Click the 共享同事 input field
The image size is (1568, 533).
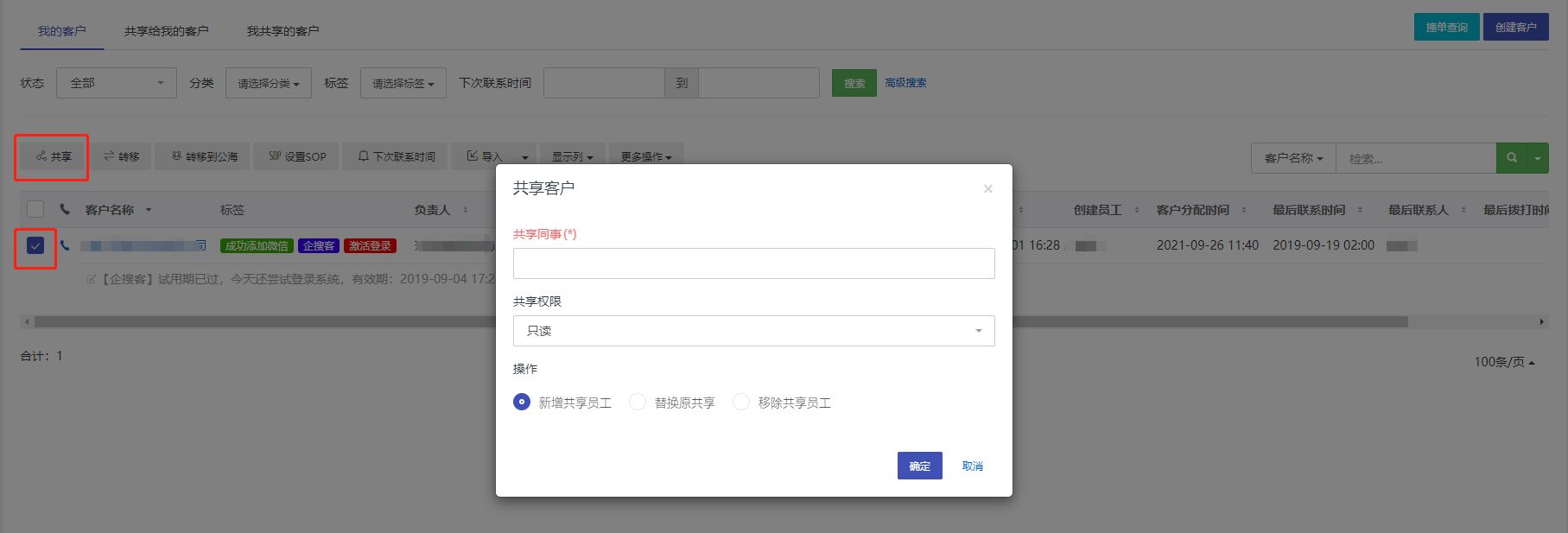tap(753, 263)
